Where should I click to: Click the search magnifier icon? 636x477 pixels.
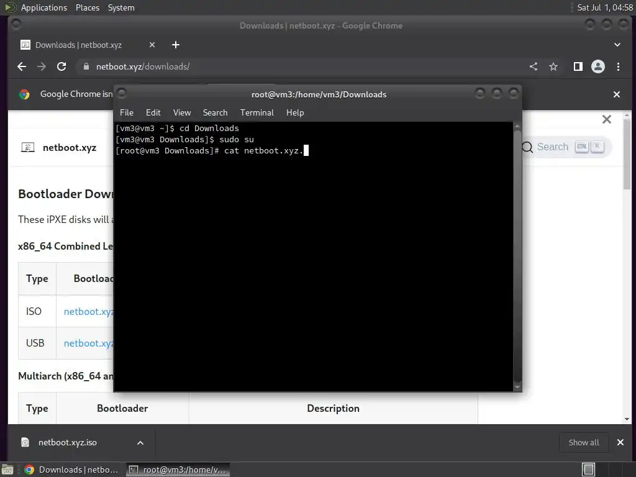click(x=527, y=147)
